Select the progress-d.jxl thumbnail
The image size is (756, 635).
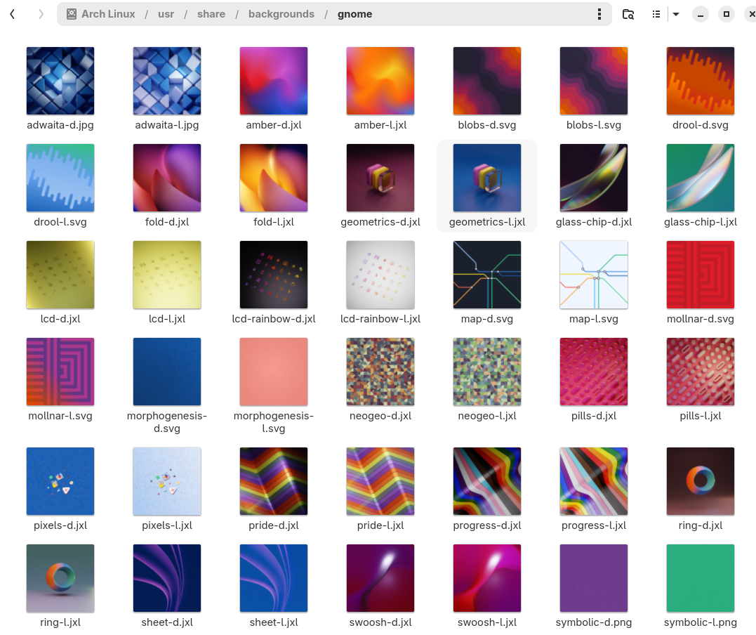click(487, 481)
